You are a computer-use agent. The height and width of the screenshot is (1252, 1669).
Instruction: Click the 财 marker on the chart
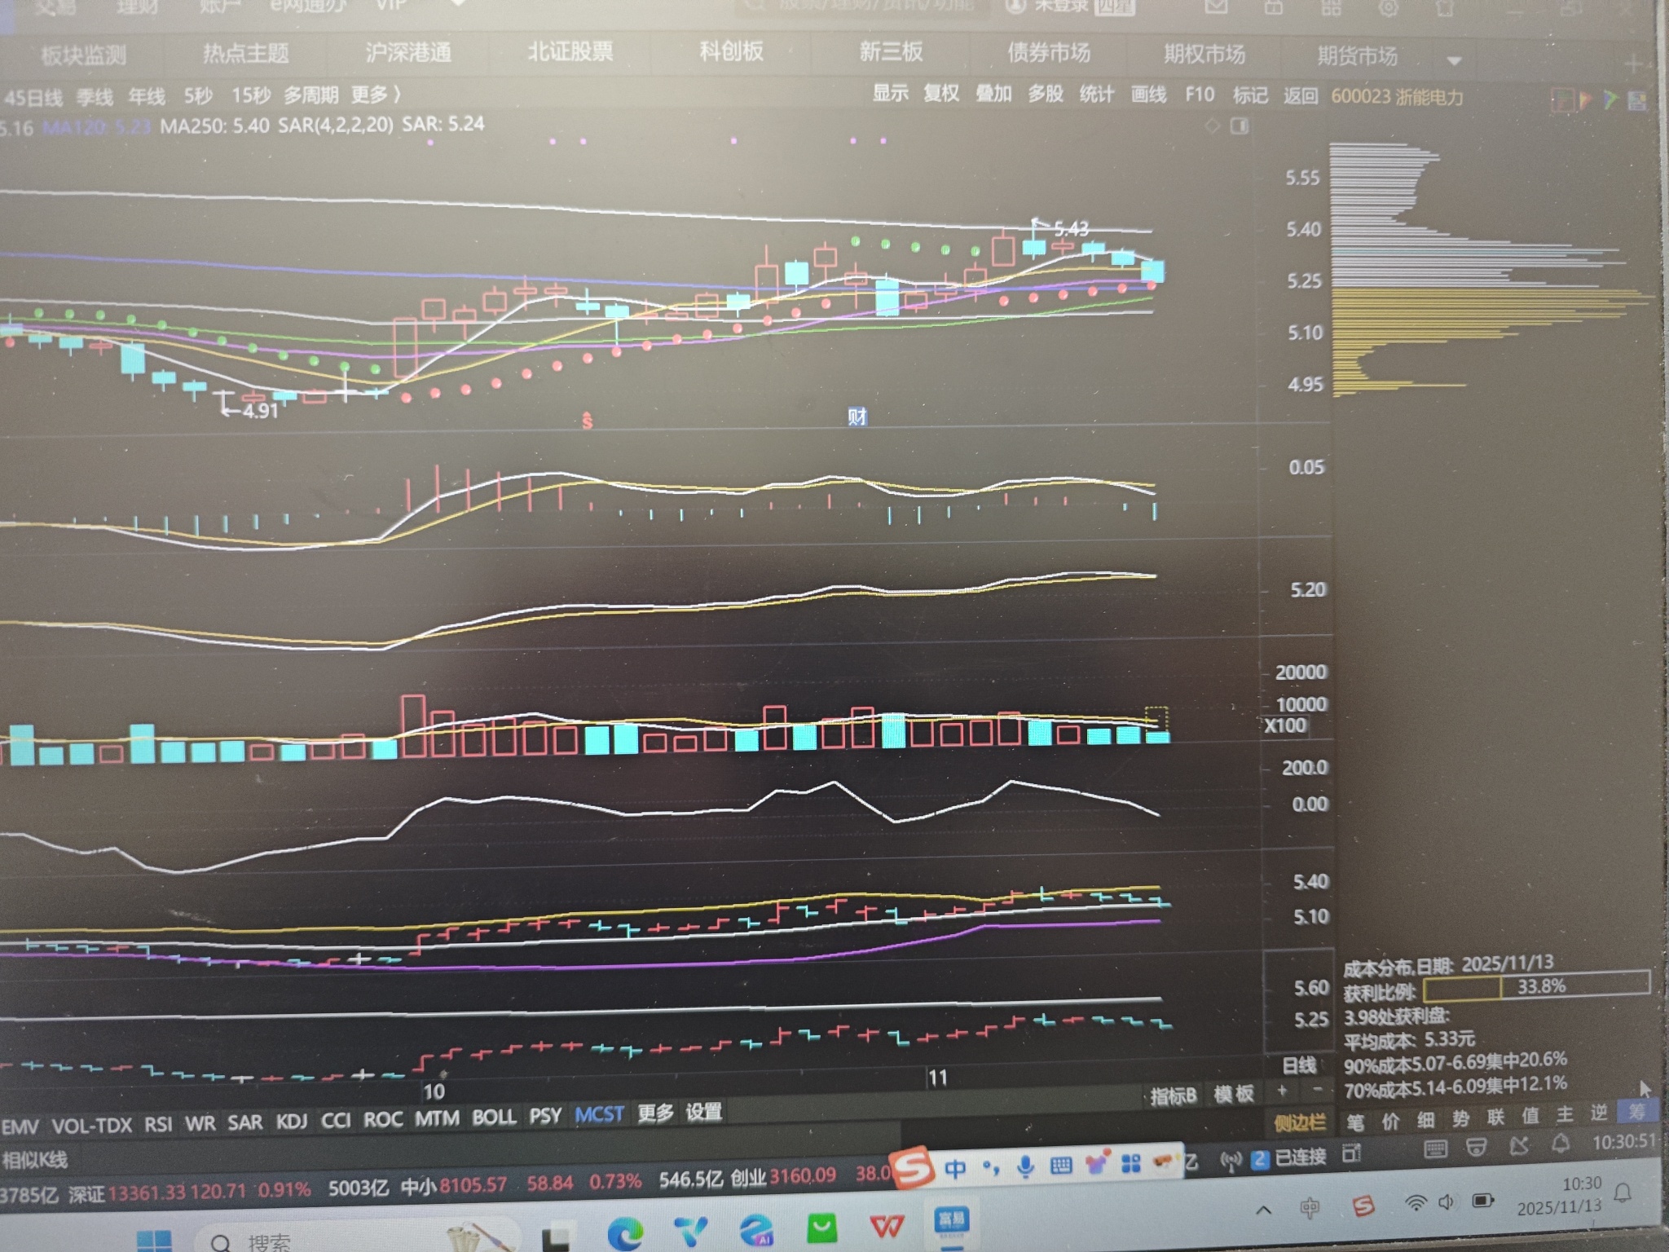click(x=857, y=417)
